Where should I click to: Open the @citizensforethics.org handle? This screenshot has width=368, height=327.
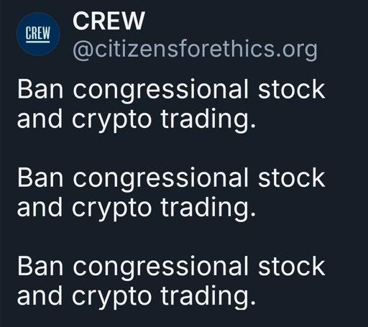pos(195,50)
